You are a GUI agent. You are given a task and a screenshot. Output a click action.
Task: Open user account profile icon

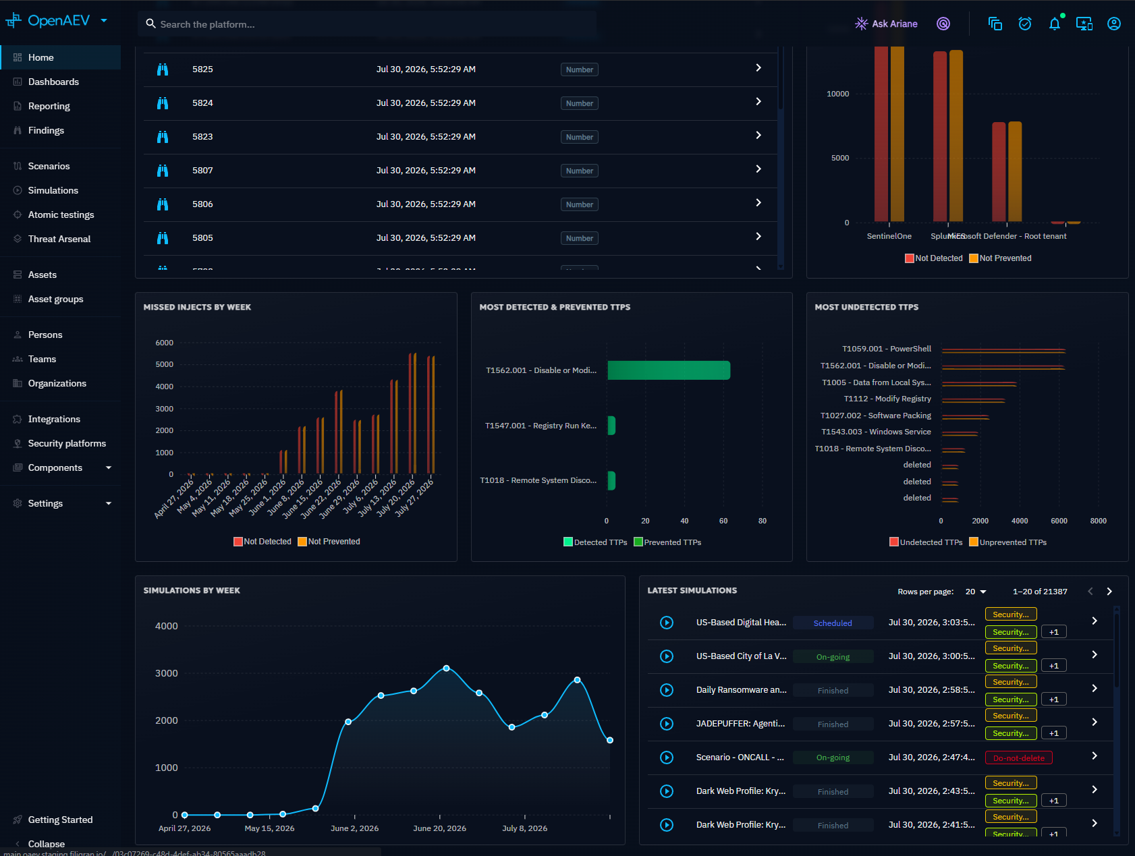(1114, 24)
